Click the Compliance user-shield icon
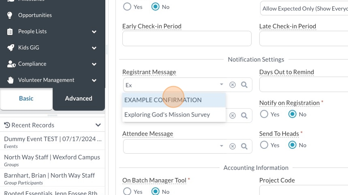Screen dimensions: 348x195 (x=11, y=64)
